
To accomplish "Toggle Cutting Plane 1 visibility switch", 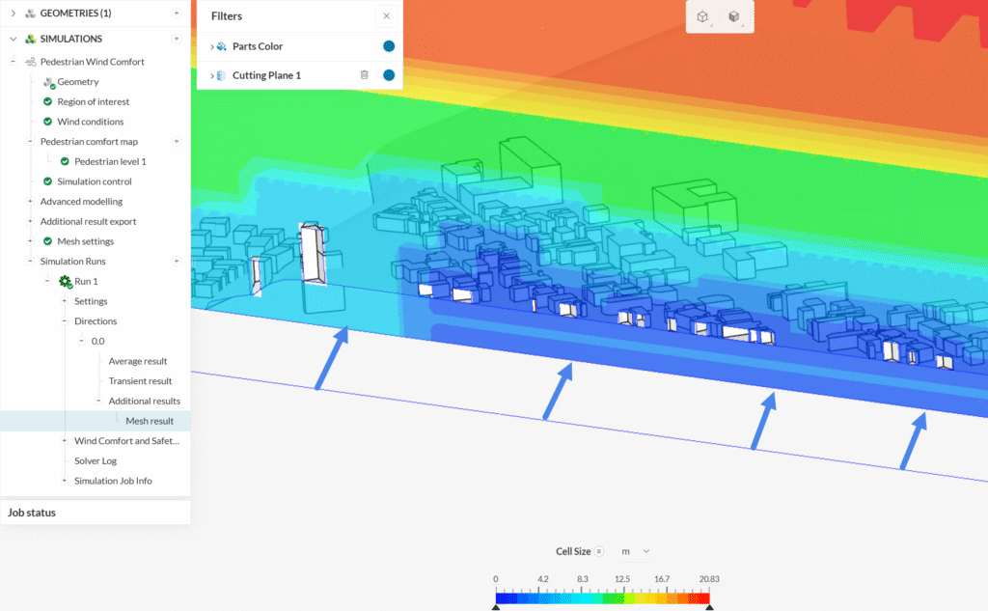I will point(388,75).
